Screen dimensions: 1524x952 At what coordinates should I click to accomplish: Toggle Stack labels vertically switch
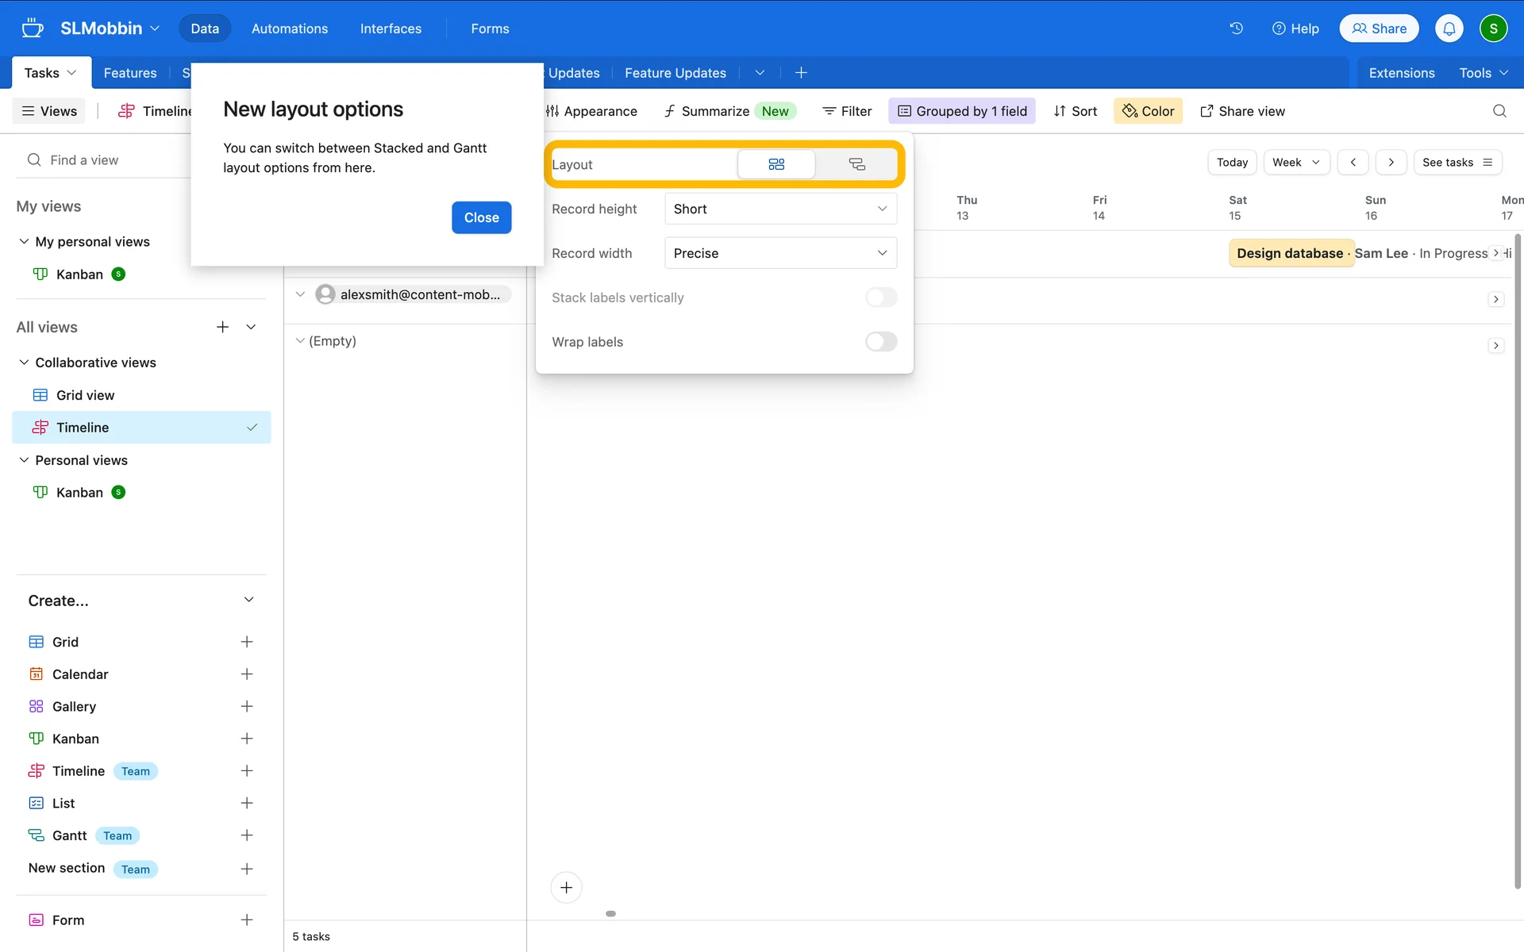(x=880, y=297)
